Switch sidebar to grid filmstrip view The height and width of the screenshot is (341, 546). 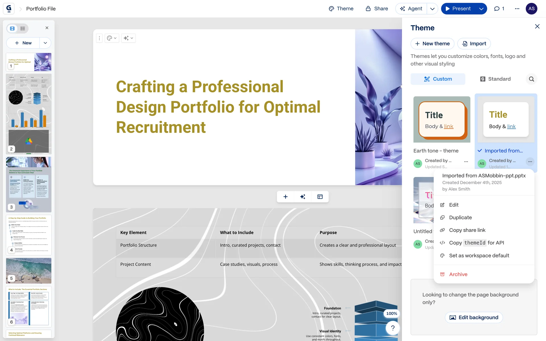(12, 28)
